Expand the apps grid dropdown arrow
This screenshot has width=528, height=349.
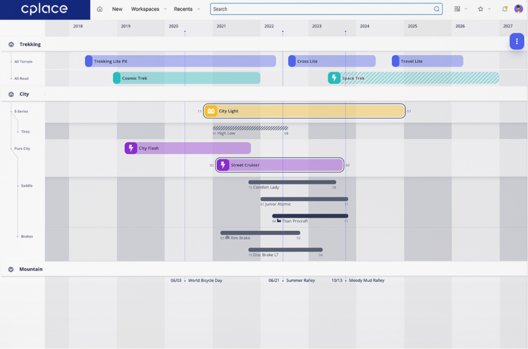466,9
